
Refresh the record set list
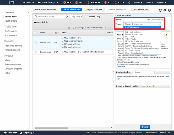[x=160, y=10]
